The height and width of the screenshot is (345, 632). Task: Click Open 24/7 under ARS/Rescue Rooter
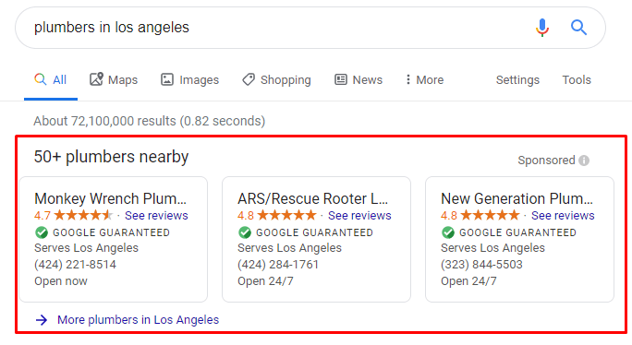[265, 281]
